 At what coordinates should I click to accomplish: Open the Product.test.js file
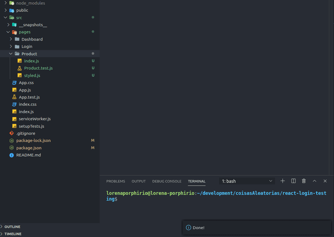38,68
